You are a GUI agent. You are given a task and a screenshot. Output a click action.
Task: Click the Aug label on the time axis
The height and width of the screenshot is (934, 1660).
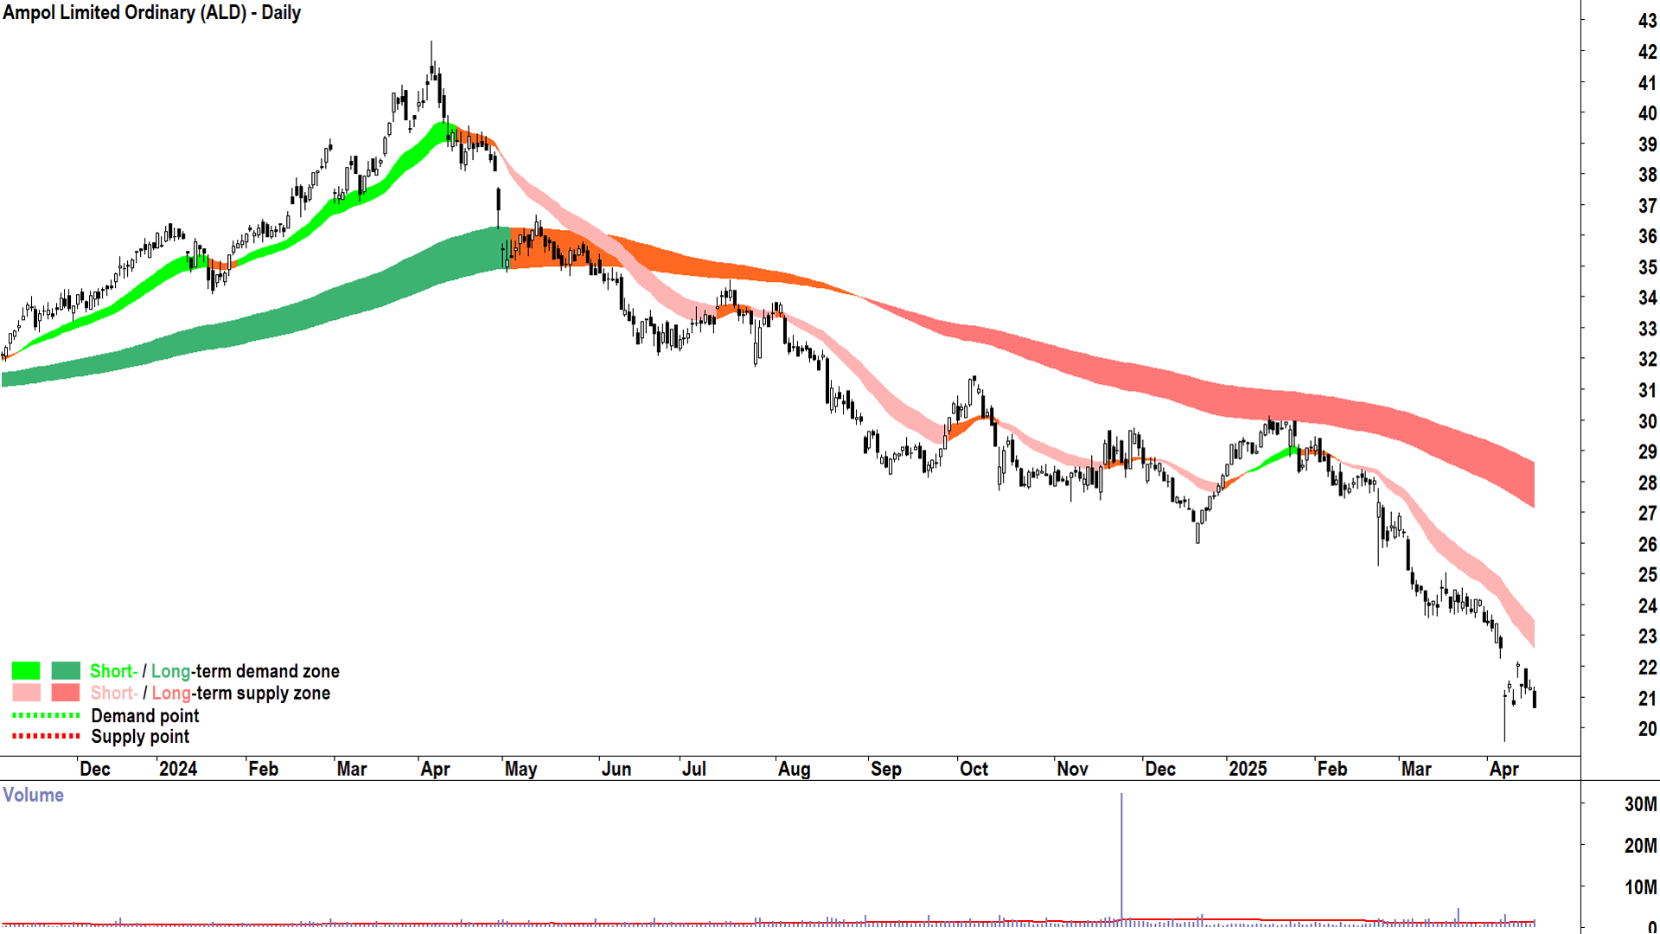[794, 769]
